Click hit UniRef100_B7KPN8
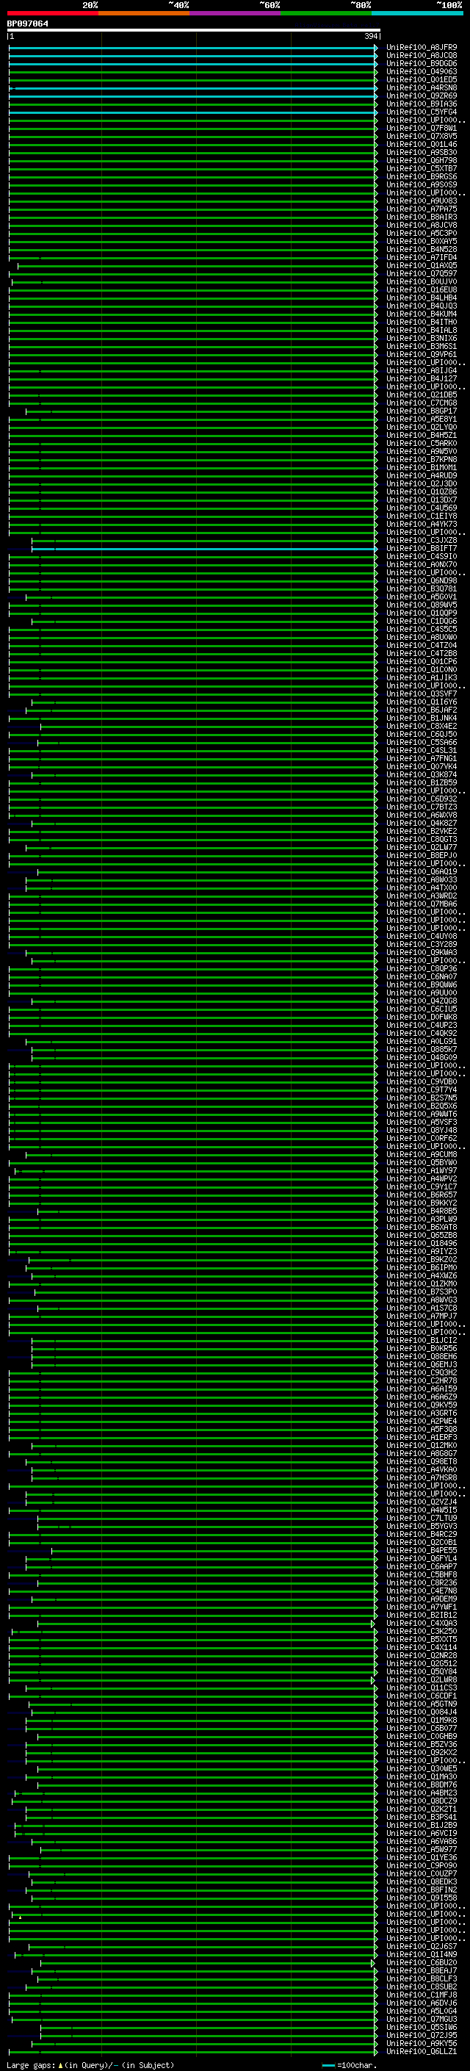Viewport: 470px width, 2071px height. coord(421,460)
